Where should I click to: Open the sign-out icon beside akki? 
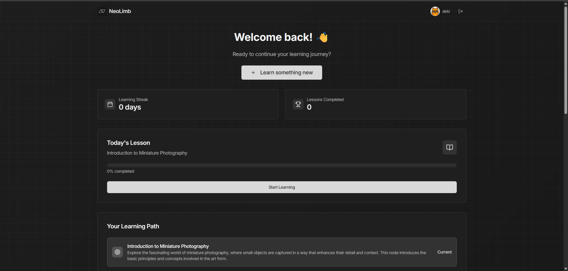461,11
